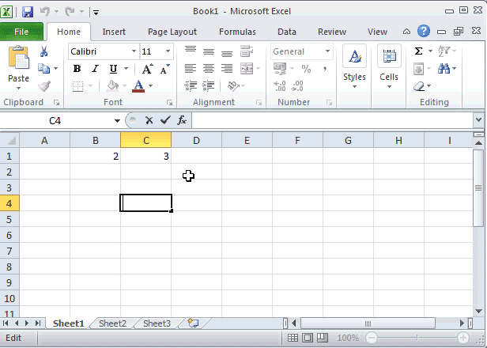The image size is (487, 348).
Task: Click the Save icon in Quick Access toolbar
Action: click(x=28, y=12)
